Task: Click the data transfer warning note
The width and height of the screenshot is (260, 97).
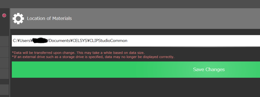Action: [78, 53]
